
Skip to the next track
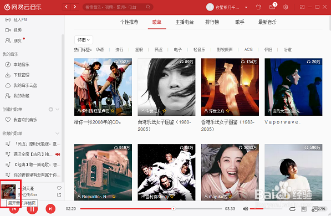(50, 209)
